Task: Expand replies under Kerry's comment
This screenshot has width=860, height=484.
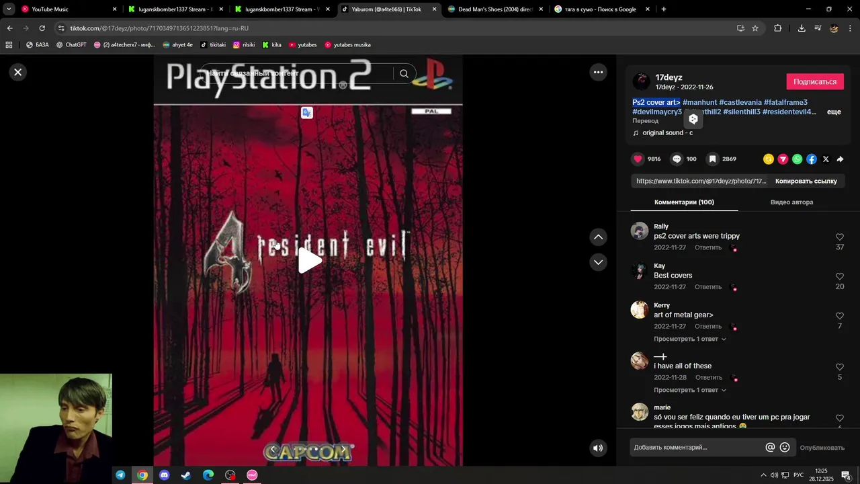Action: pyautogui.click(x=689, y=339)
